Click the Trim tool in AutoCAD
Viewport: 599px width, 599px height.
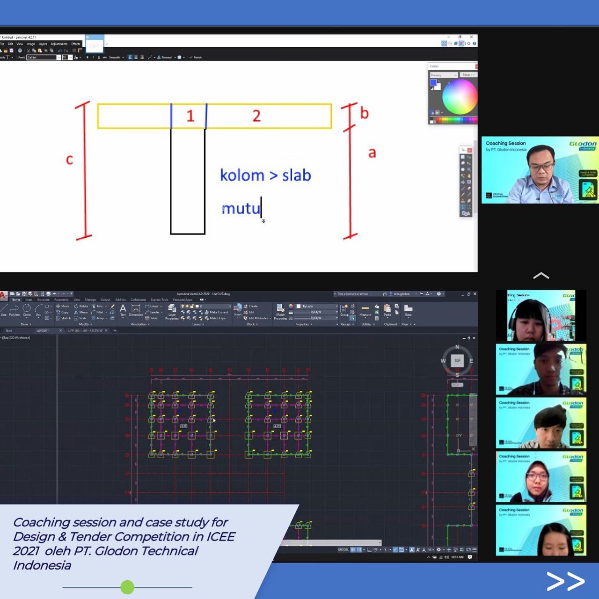(97, 306)
